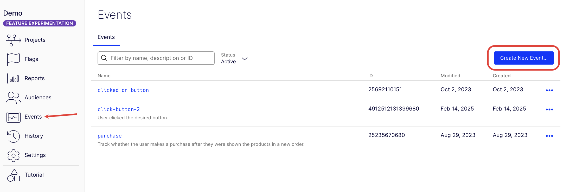Open the purchase event link
This screenshot has width=563, height=192.
pos(110,136)
